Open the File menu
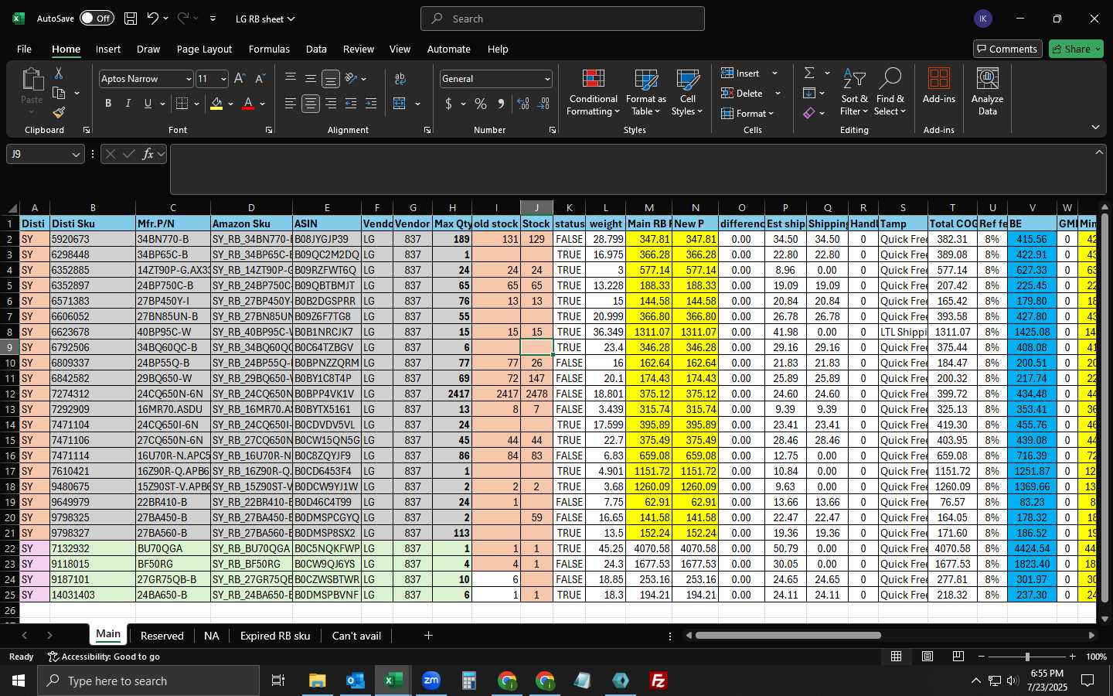 point(24,49)
